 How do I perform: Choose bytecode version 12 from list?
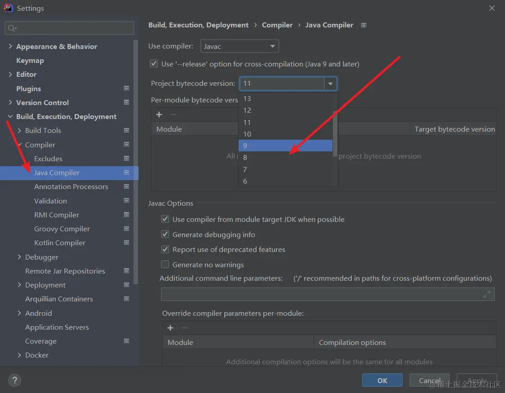point(285,110)
